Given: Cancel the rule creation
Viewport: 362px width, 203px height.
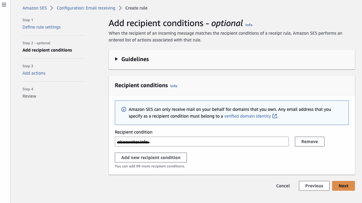Looking at the screenshot, I should (283, 185).
